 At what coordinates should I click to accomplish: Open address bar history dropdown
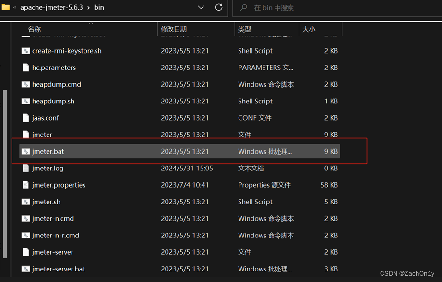pos(201,7)
